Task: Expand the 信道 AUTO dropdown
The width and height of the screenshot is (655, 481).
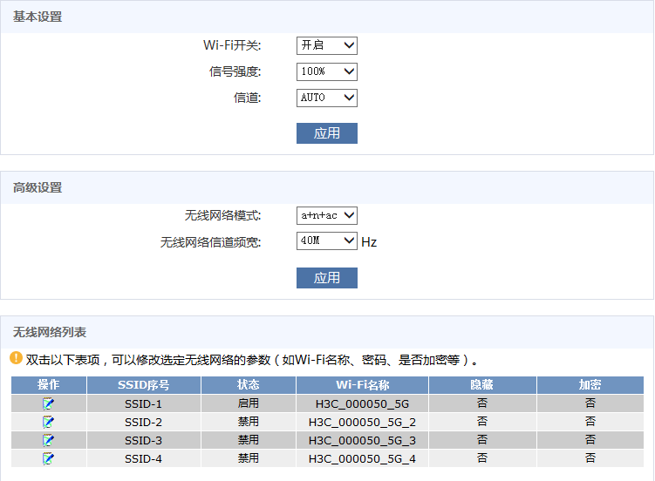Action: click(327, 98)
